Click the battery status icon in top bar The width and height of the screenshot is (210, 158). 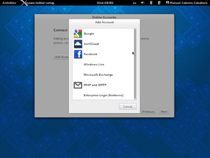coord(159,3)
